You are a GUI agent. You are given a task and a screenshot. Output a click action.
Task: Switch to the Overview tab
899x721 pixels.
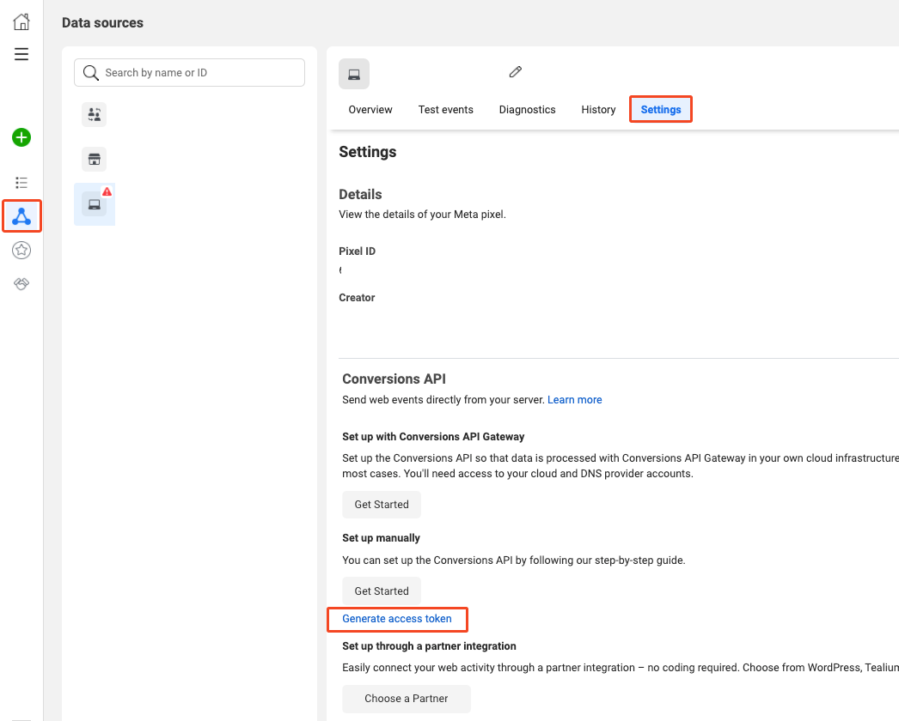pyautogui.click(x=370, y=110)
